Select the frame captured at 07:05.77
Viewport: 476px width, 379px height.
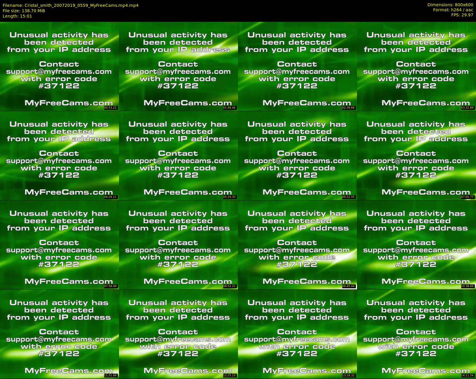416,155
